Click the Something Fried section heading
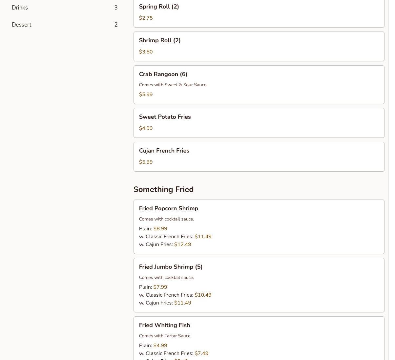395x360 pixels. [x=163, y=189]
